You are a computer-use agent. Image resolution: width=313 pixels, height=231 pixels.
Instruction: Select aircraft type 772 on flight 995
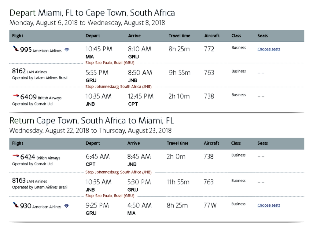click(x=209, y=49)
